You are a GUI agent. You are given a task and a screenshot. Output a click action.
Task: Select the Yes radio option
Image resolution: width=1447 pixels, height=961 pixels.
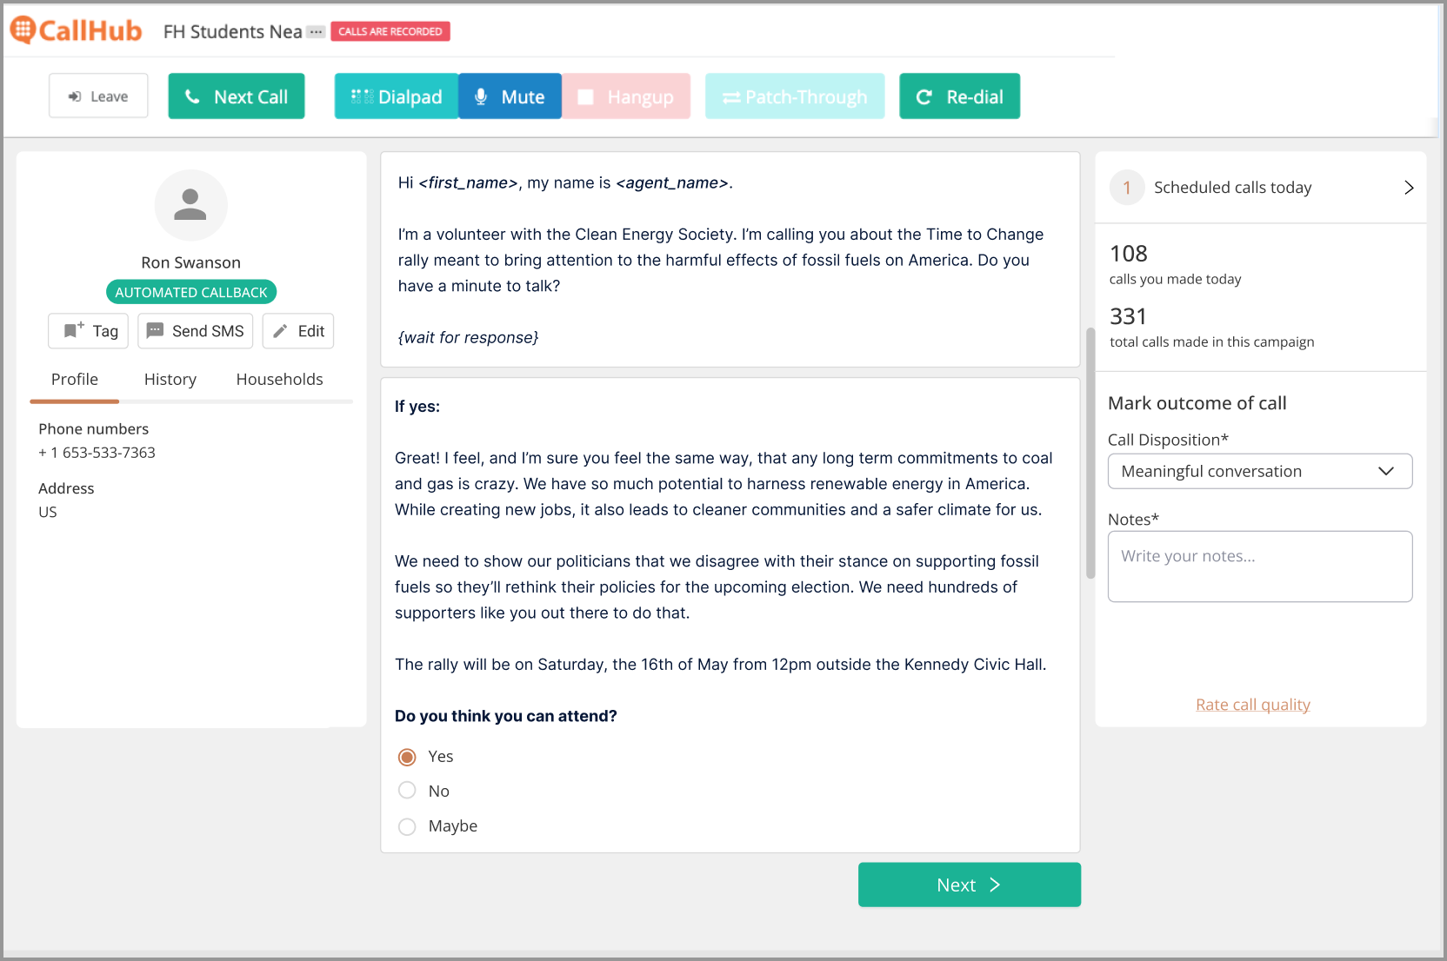point(407,757)
